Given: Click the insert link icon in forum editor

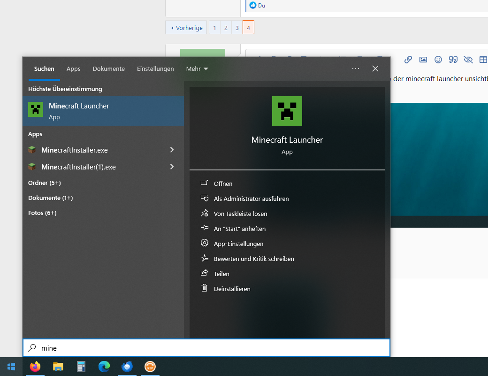Looking at the screenshot, I should tap(408, 60).
